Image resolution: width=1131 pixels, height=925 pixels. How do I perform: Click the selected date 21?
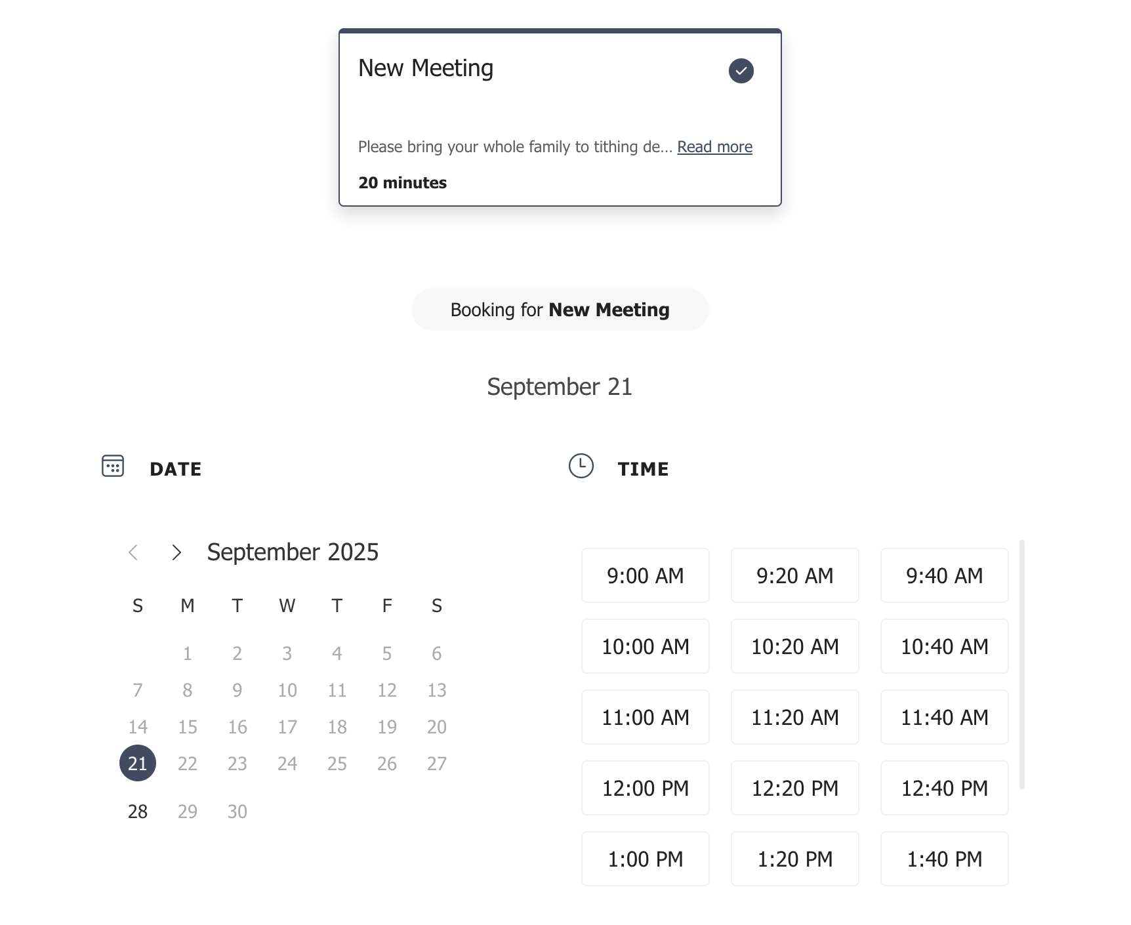[138, 763]
